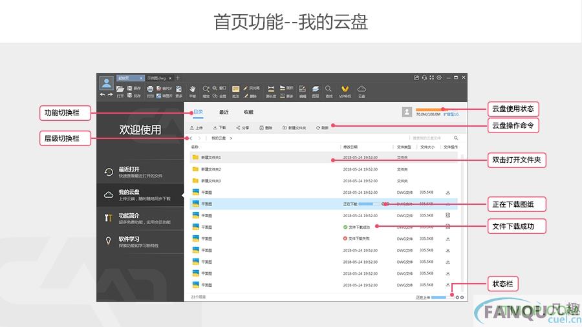The height and width of the screenshot is (327, 582).
Task: Select the 面积 area measurement tool
Action: (x=286, y=89)
